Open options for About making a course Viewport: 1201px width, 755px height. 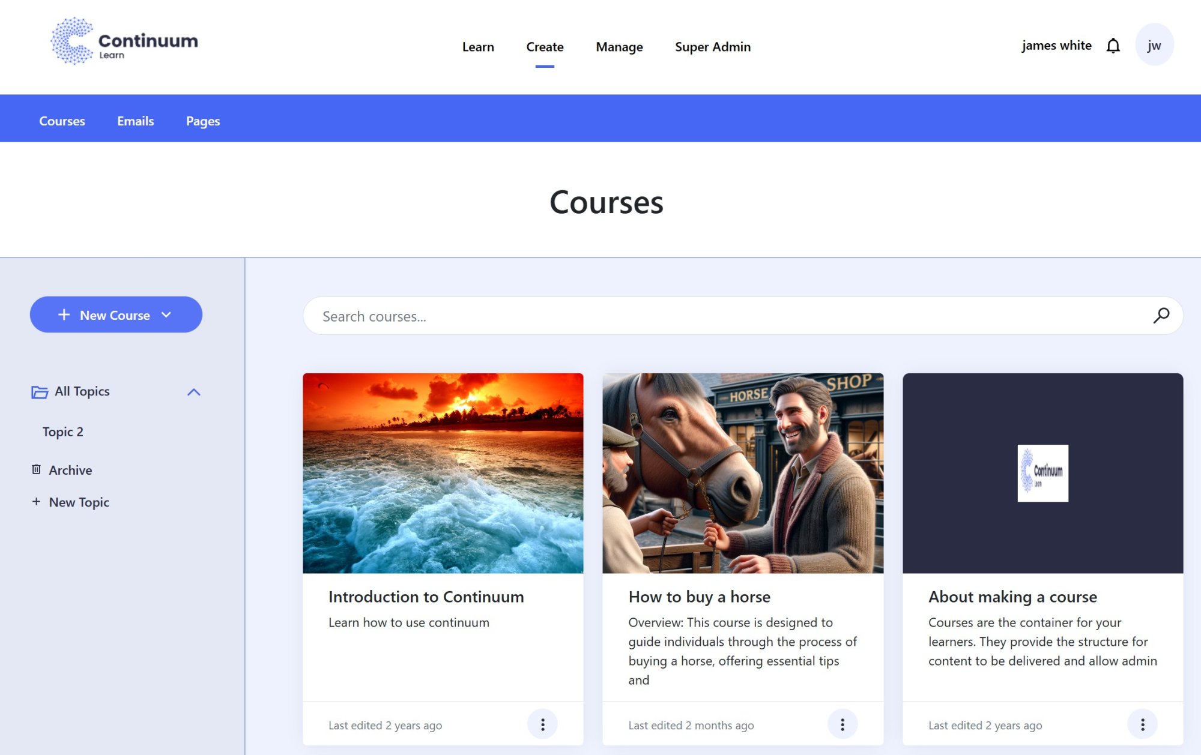tap(1142, 724)
